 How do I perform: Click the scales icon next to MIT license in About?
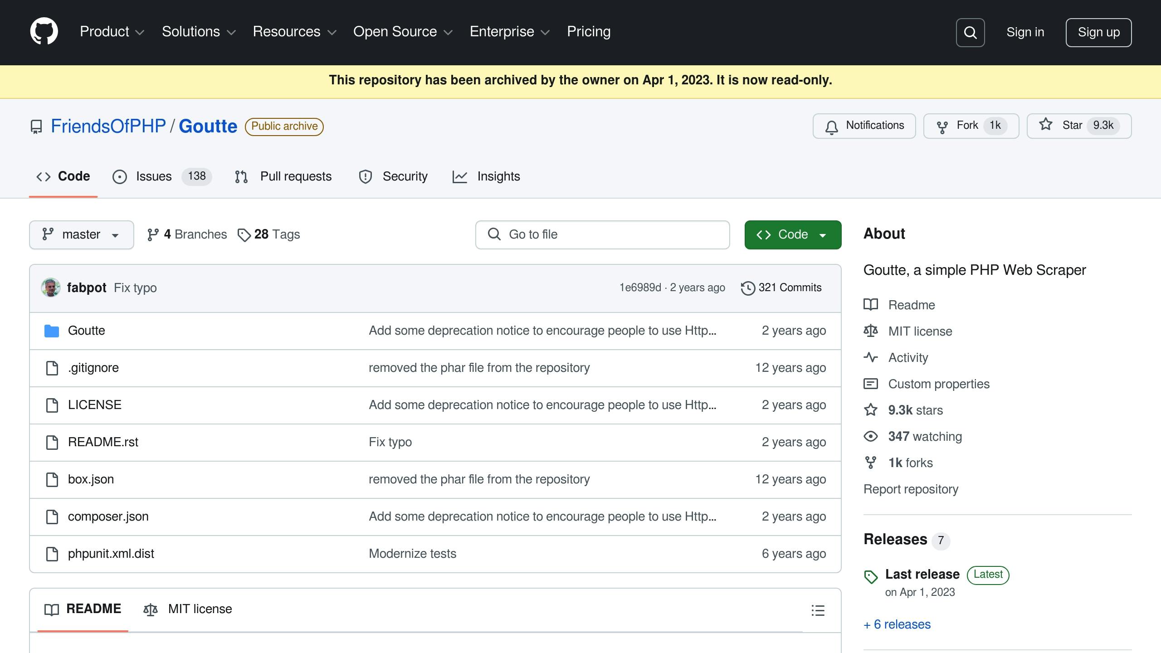(871, 331)
